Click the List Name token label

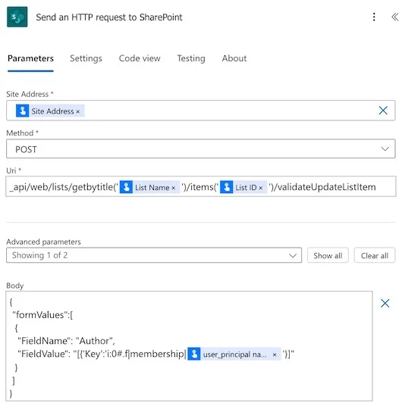tap(152, 188)
